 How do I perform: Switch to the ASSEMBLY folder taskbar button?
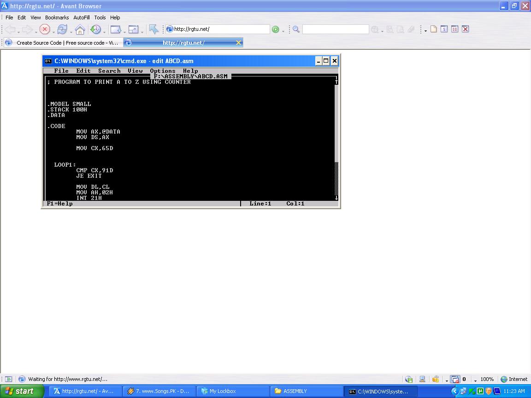tap(307, 391)
